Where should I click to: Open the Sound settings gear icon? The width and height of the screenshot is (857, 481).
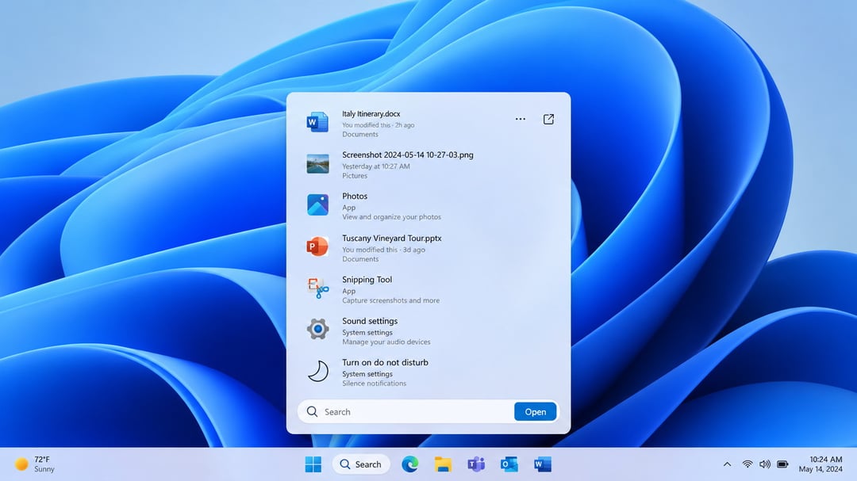point(317,329)
